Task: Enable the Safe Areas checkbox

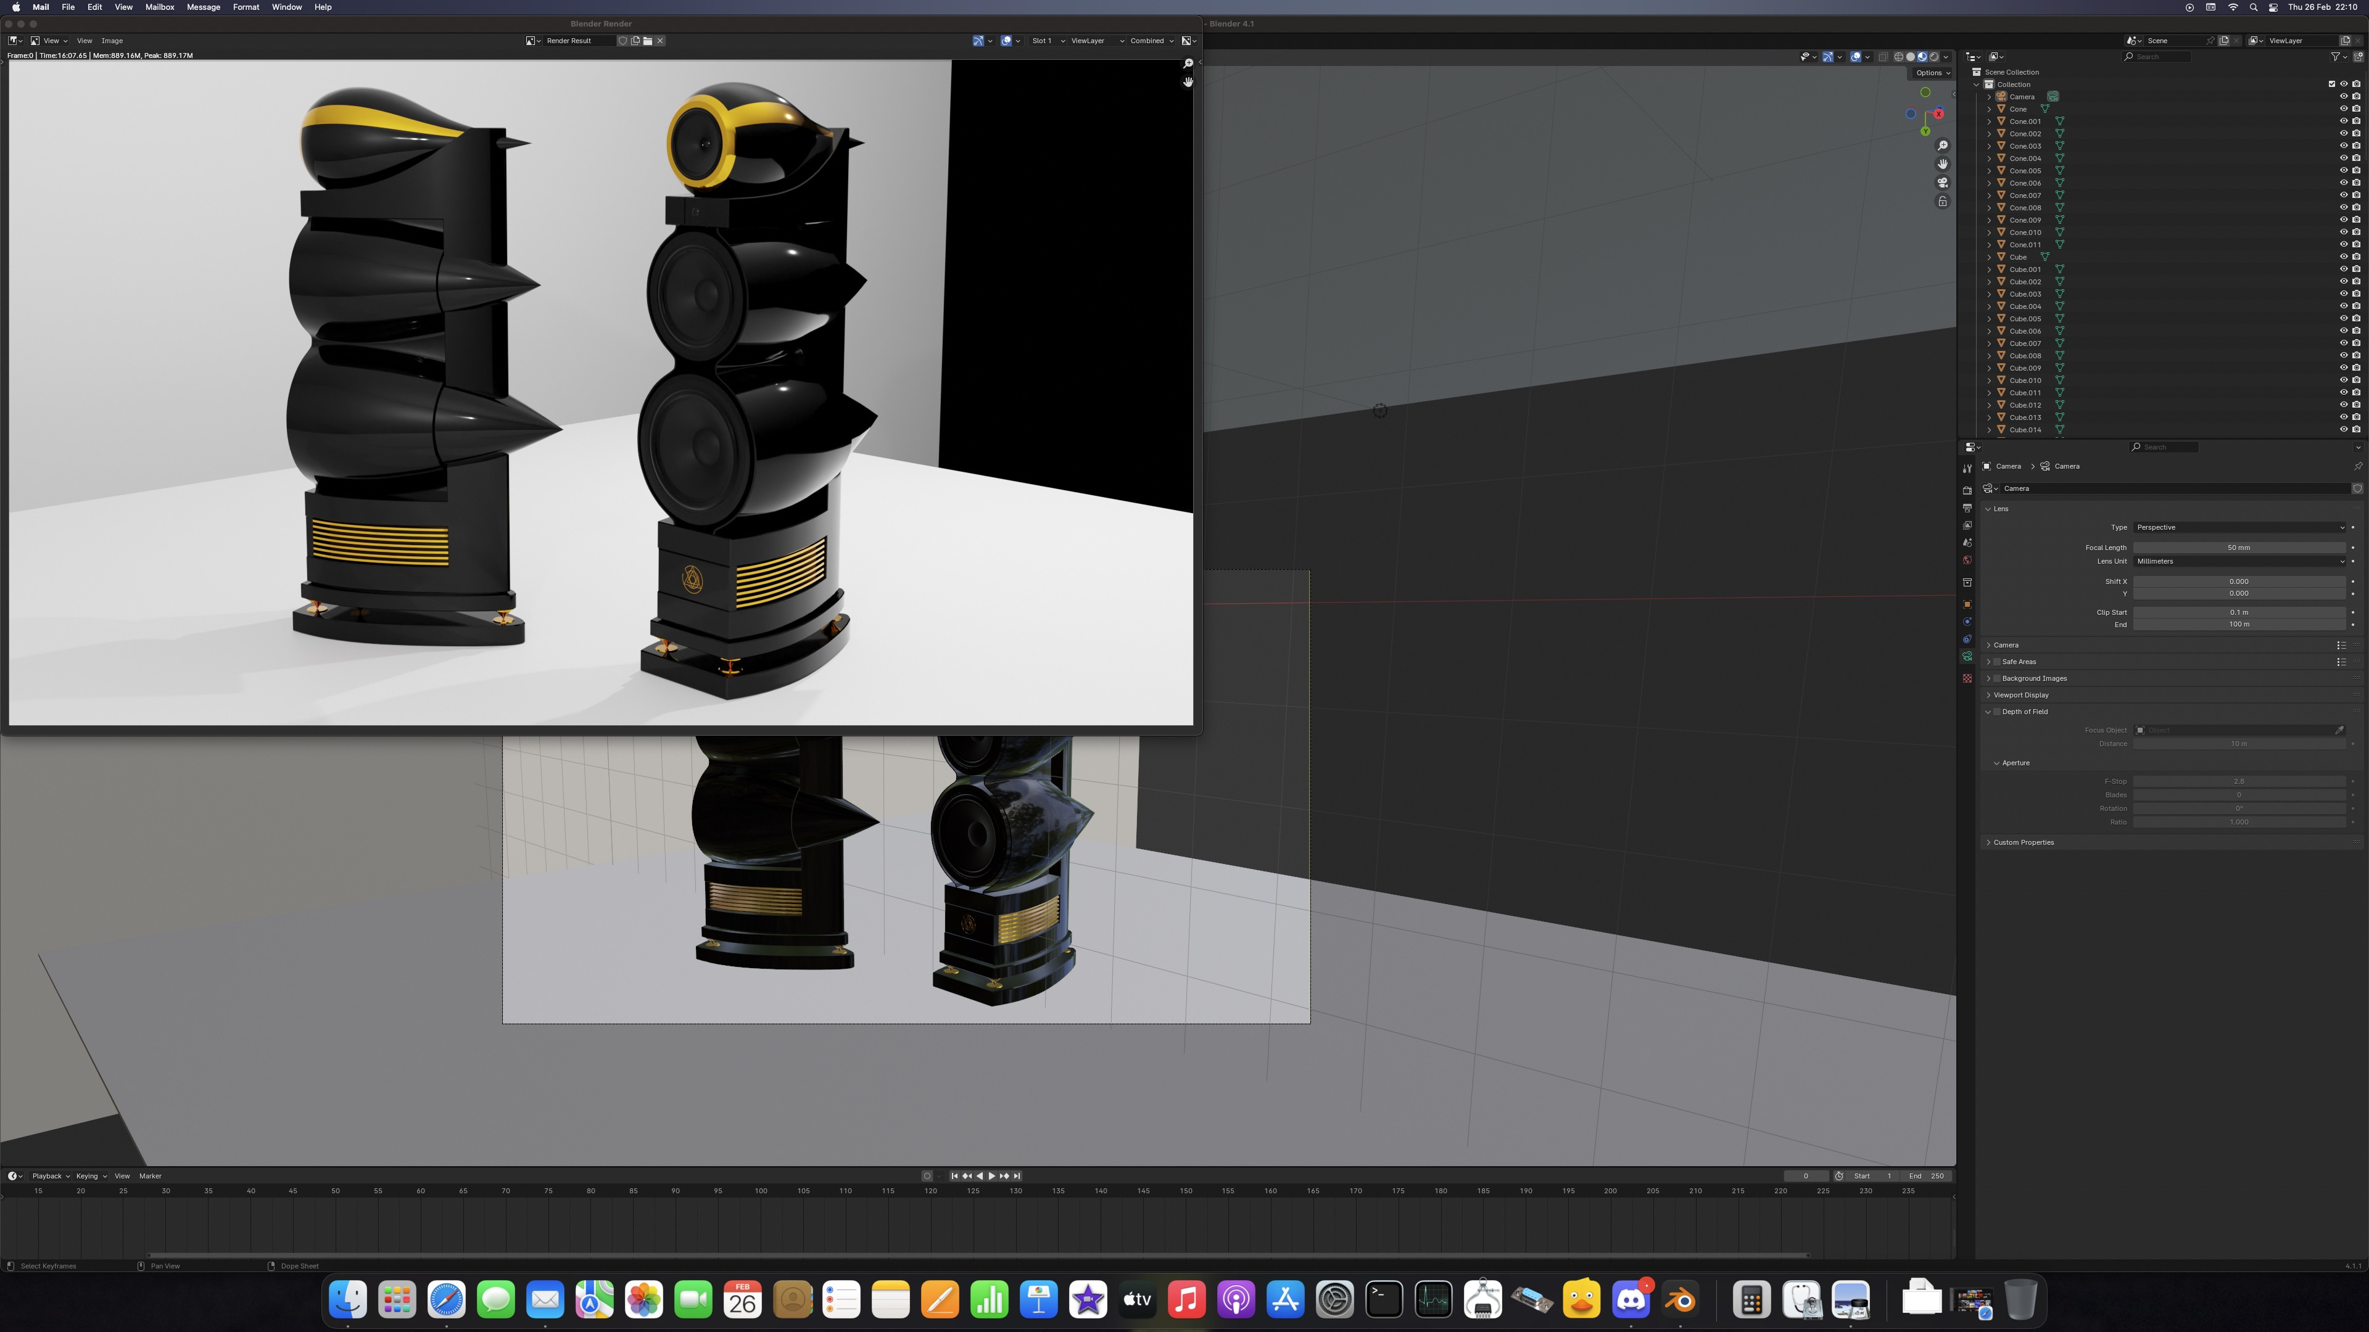Action: 1996,662
